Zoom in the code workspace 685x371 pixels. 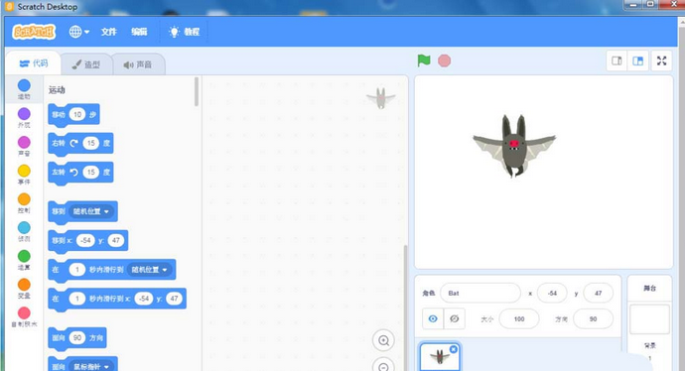pyautogui.click(x=383, y=340)
